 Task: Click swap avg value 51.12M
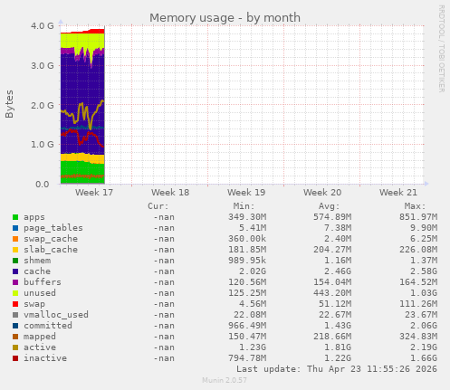pyautogui.click(x=335, y=304)
